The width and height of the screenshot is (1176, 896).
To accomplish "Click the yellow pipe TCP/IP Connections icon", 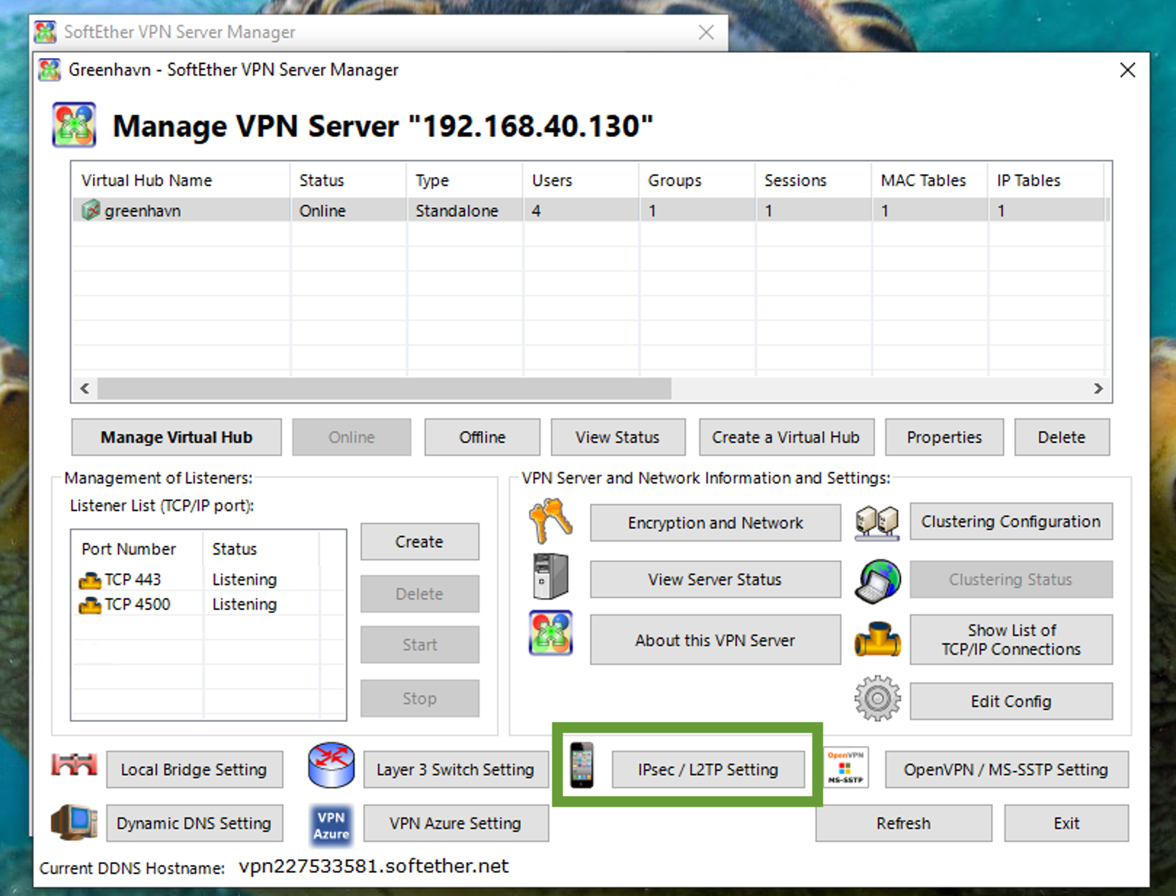I will tap(877, 639).
